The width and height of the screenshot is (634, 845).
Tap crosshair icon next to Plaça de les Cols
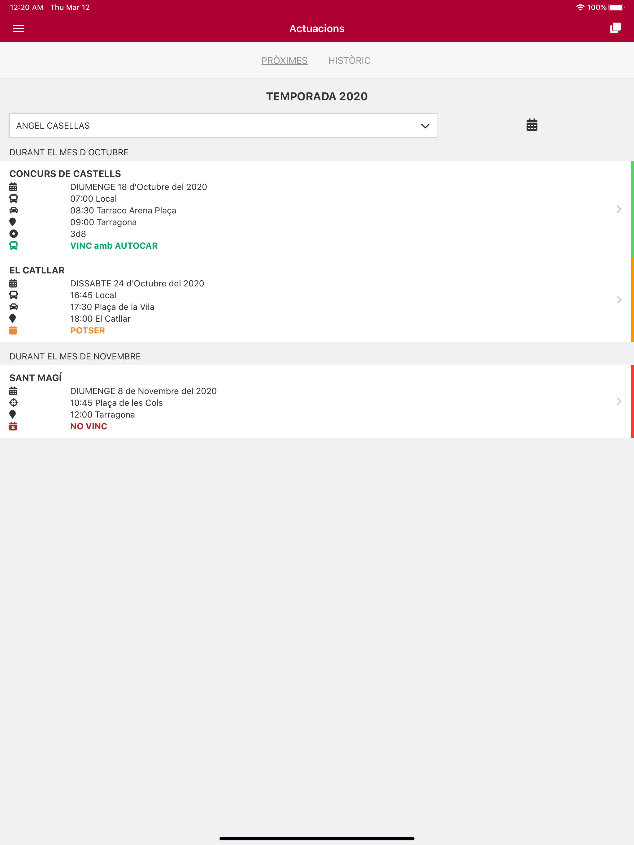click(13, 403)
